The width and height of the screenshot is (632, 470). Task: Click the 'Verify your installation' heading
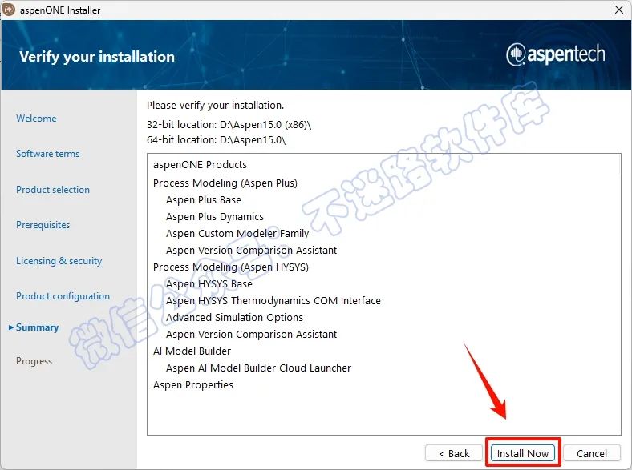coord(97,57)
